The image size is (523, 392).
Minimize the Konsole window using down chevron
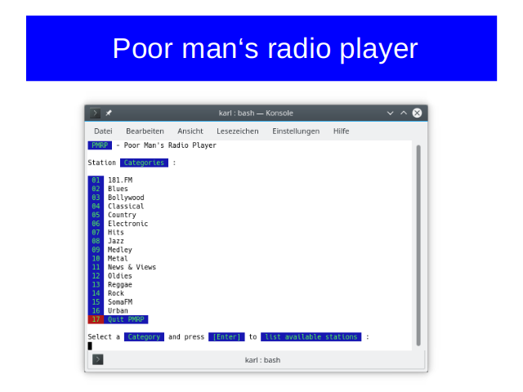391,113
